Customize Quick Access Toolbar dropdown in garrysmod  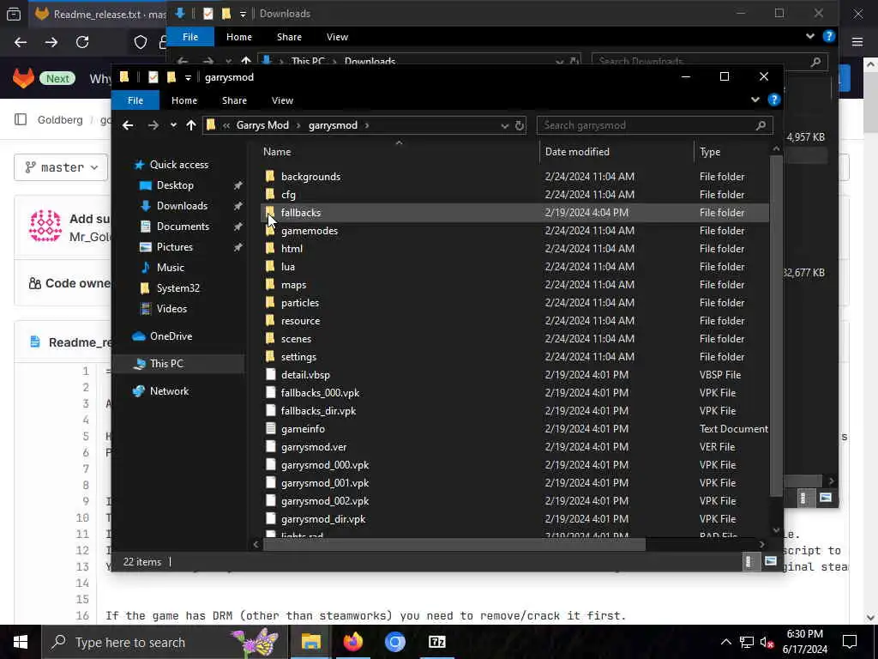click(x=188, y=77)
